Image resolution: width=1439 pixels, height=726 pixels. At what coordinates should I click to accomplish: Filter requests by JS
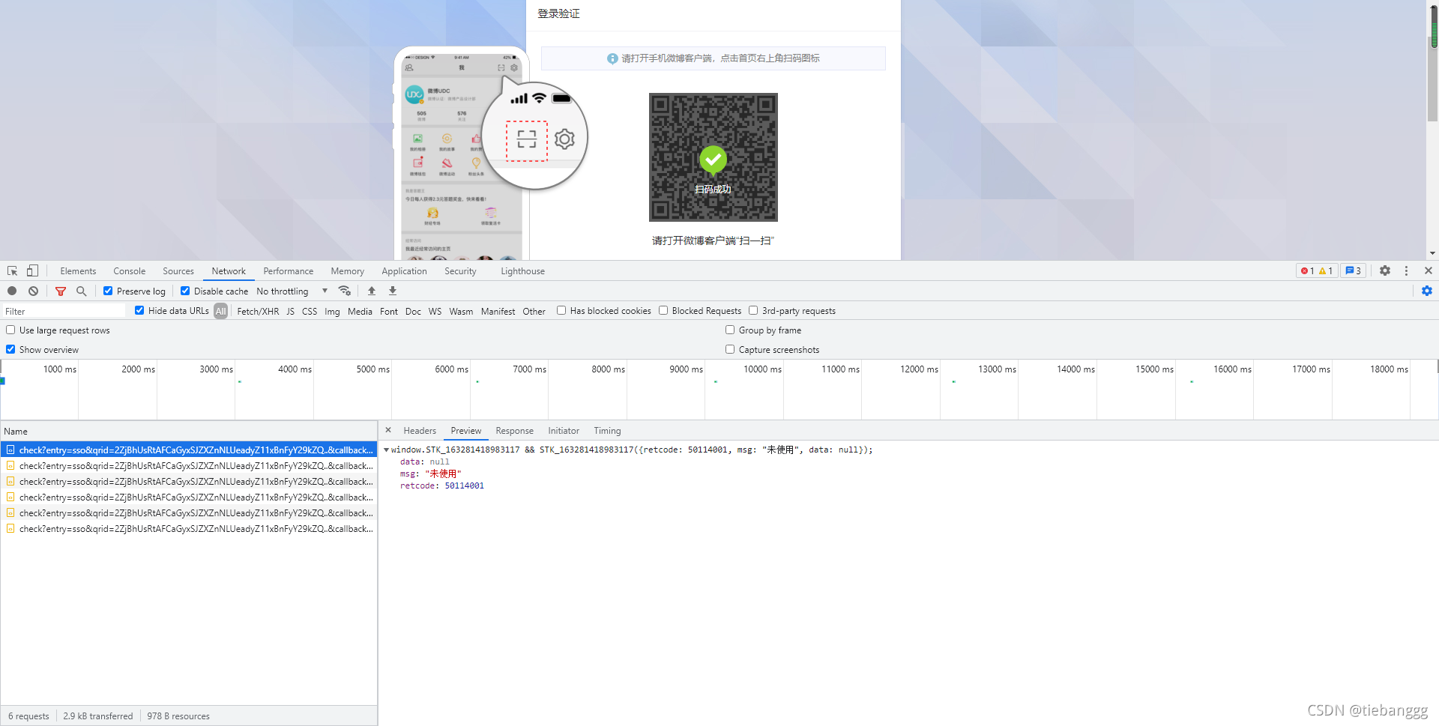pos(291,312)
